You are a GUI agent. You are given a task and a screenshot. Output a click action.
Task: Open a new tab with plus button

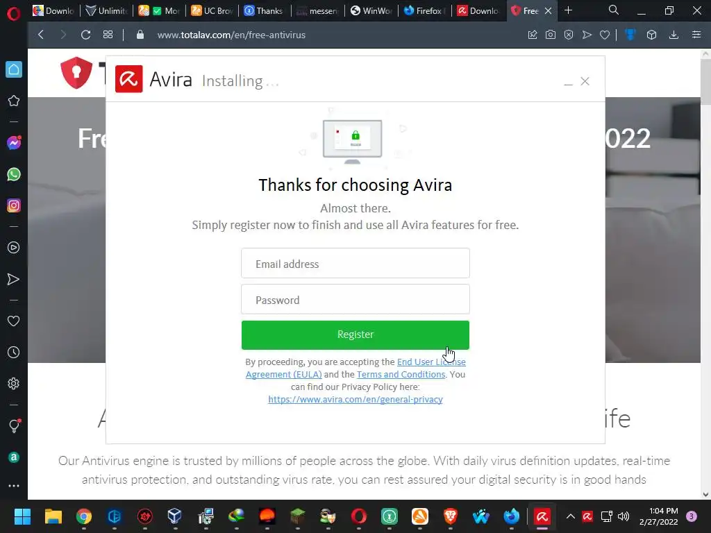[568, 10]
